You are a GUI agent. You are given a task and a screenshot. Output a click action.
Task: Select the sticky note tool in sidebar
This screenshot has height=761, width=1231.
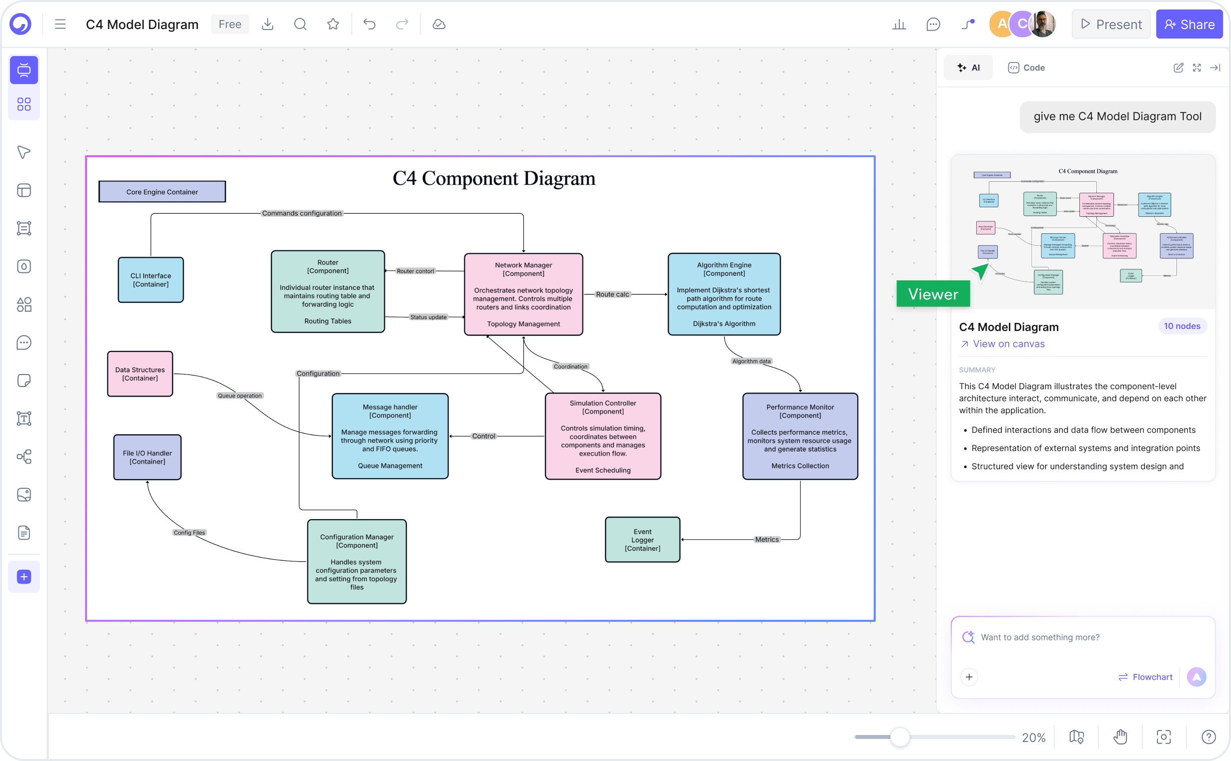[24, 380]
